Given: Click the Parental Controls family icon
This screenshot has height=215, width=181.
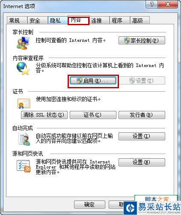Looking at the screenshot, I should 23,43.
